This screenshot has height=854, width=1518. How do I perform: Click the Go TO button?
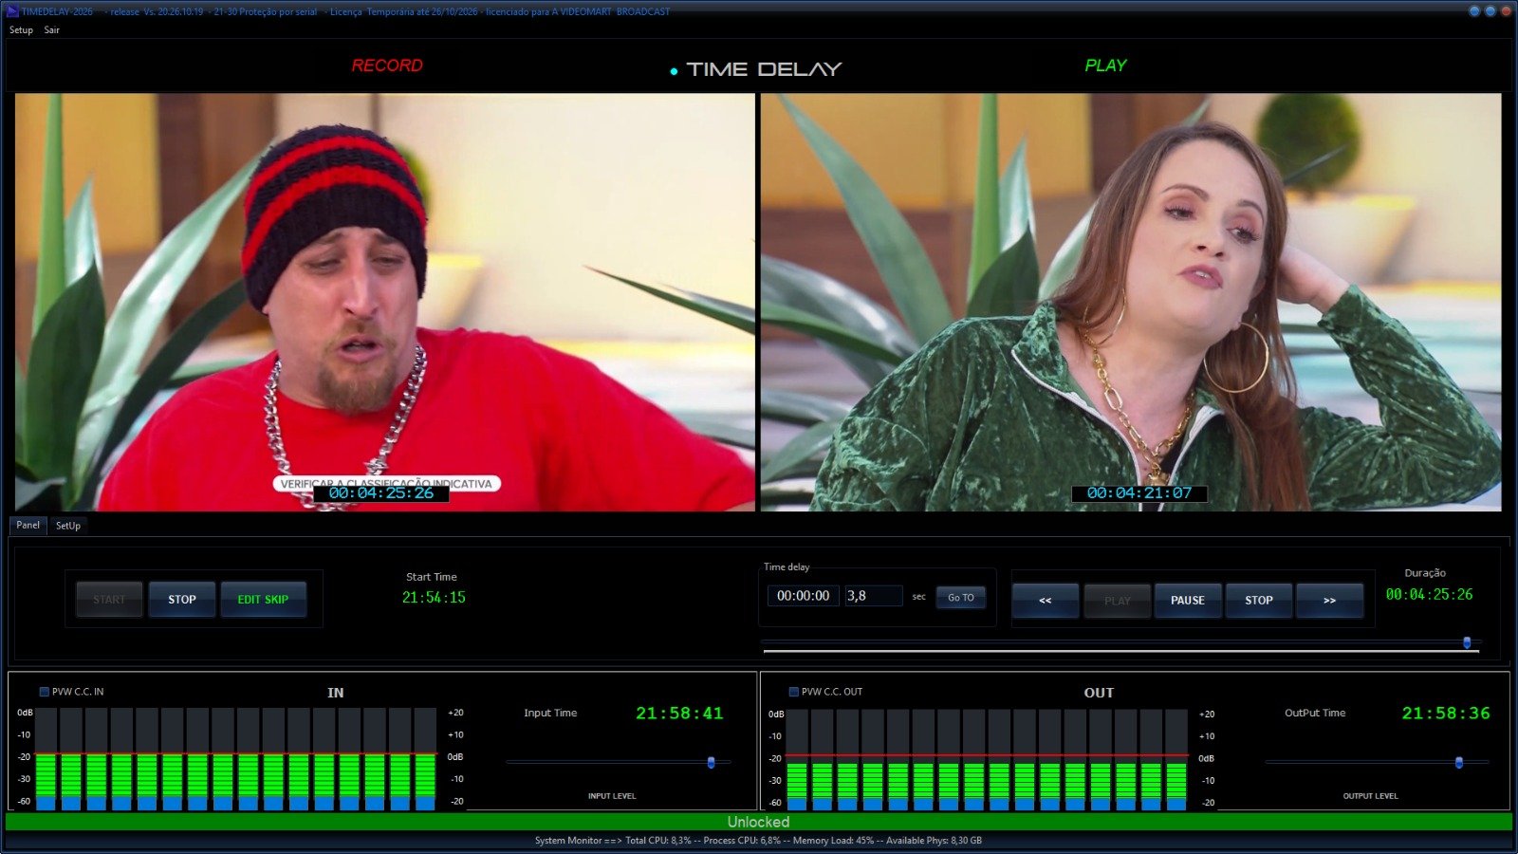[x=961, y=597]
